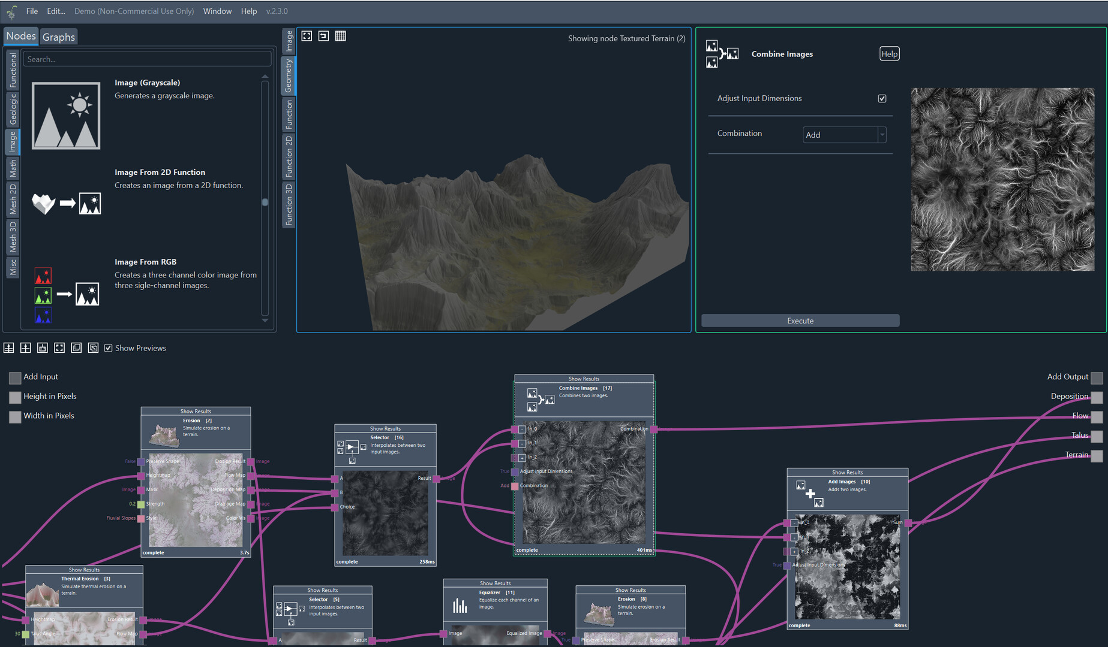The image size is (1108, 647).
Task: Click the grid icon in the viewport toolbar
Action: [340, 36]
